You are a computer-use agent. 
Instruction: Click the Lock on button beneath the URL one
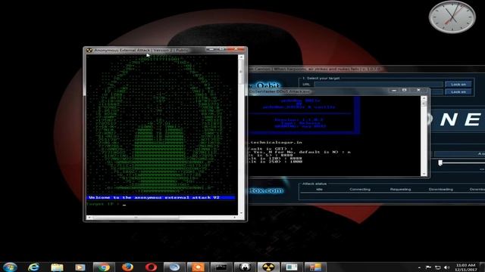(458, 92)
